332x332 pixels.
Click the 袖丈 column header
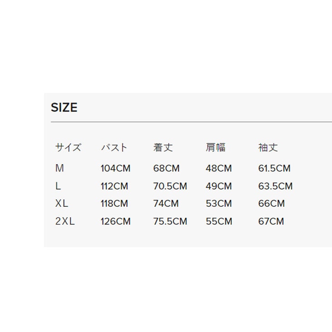pos(268,147)
